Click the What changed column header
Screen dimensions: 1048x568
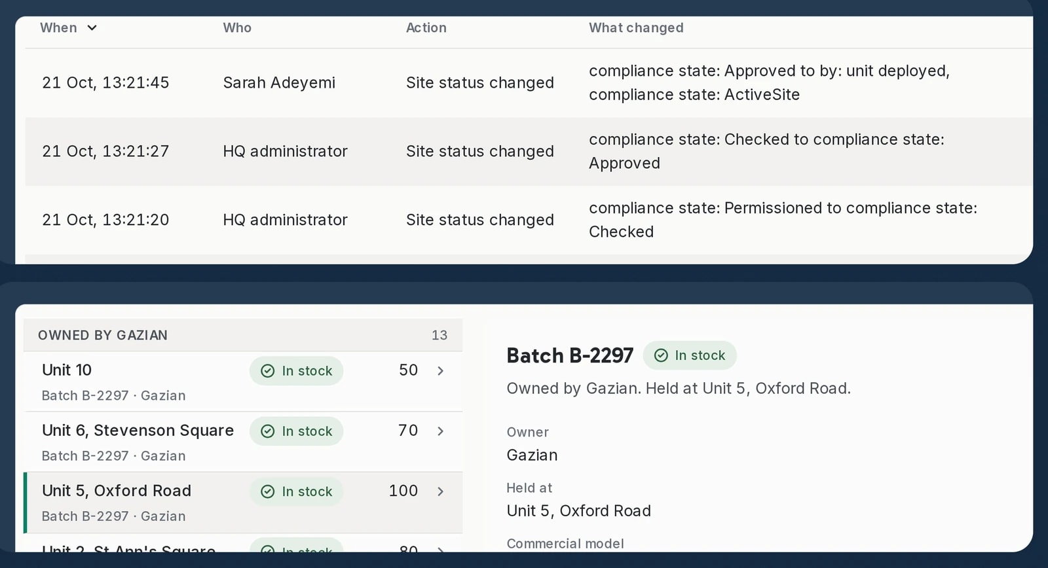(636, 27)
